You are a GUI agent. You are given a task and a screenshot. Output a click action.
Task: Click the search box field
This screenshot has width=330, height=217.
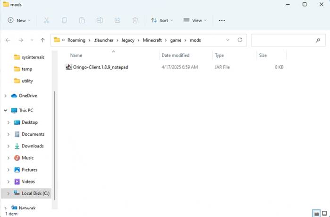[x=283, y=40]
